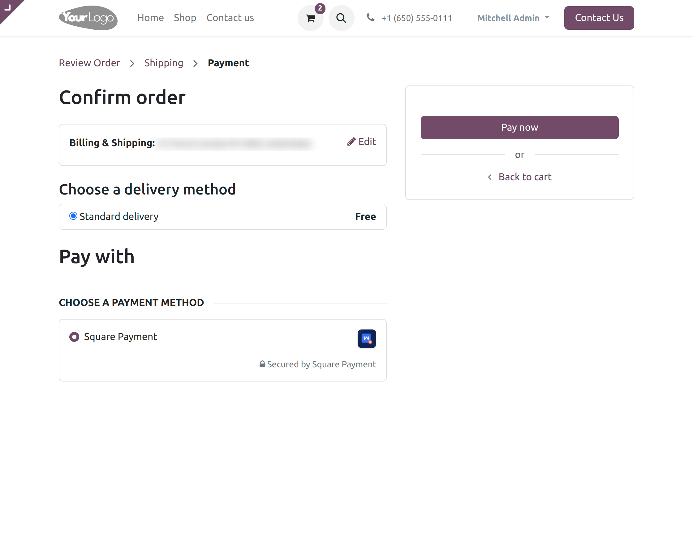Image resolution: width=693 pixels, height=545 pixels.
Task: Click the search magnifier icon
Action: coord(342,18)
